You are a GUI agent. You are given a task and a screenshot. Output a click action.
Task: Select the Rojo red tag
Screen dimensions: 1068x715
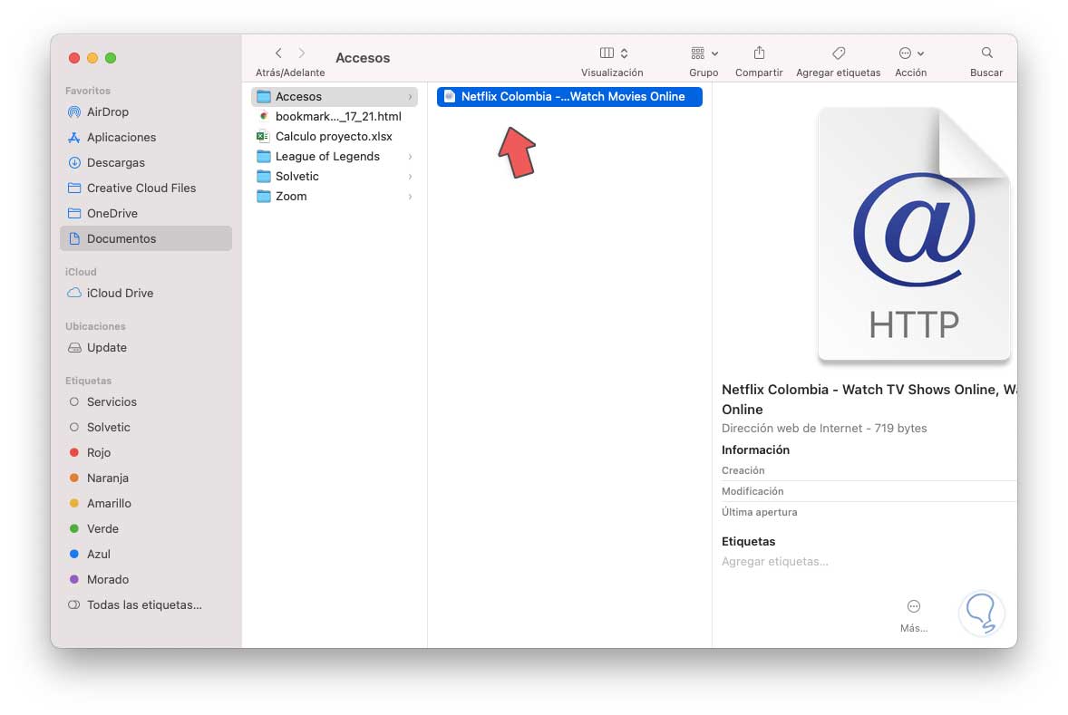(x=146, y=453)
